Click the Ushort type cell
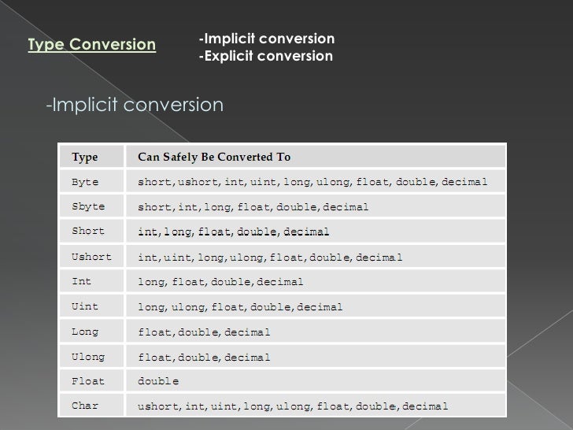Image resolution: width=573 pixels, height=430 pixels. pos(92,257)
